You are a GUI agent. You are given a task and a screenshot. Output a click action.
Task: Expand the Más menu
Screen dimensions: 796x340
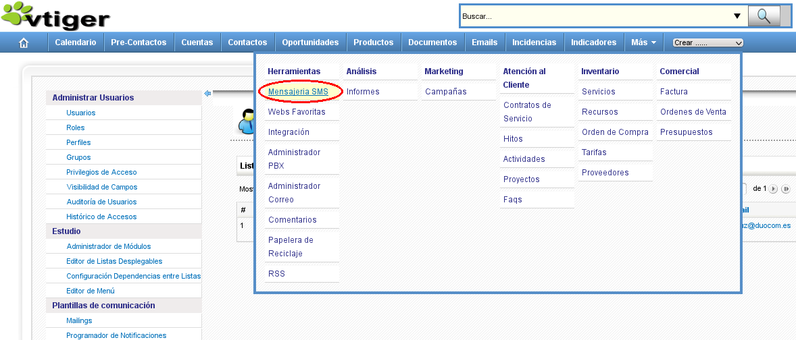tap(643, 42)
